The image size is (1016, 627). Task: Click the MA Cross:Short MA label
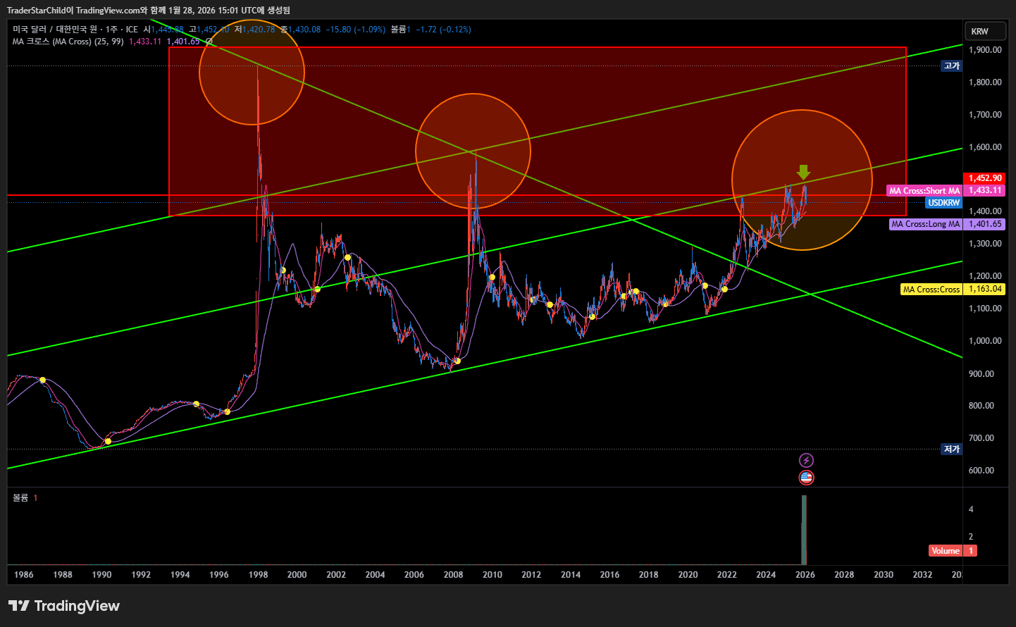click(x=924, y=191)
